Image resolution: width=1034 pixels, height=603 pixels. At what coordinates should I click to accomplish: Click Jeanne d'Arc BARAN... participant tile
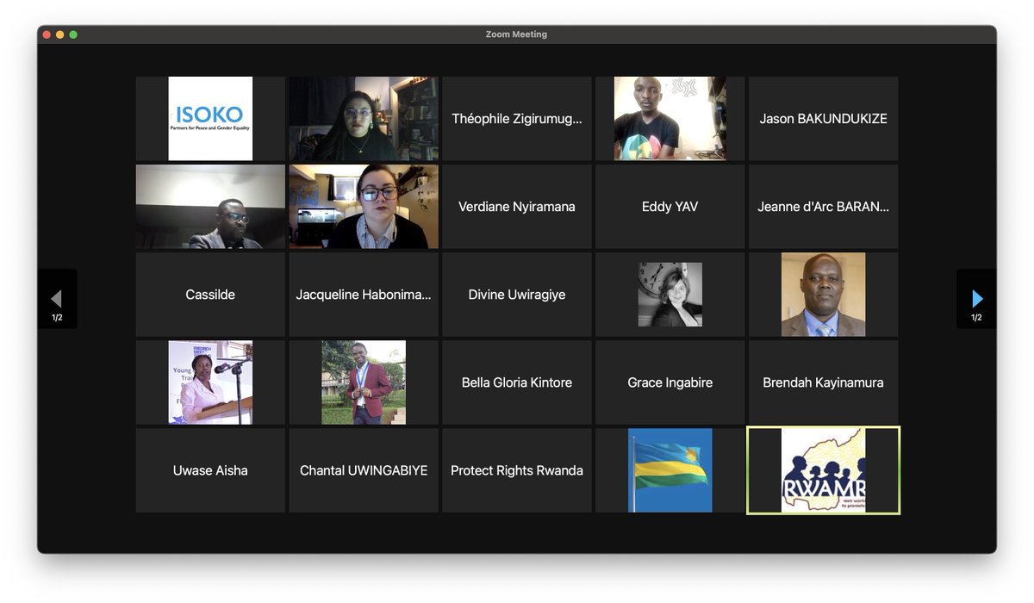click(823, 207)
